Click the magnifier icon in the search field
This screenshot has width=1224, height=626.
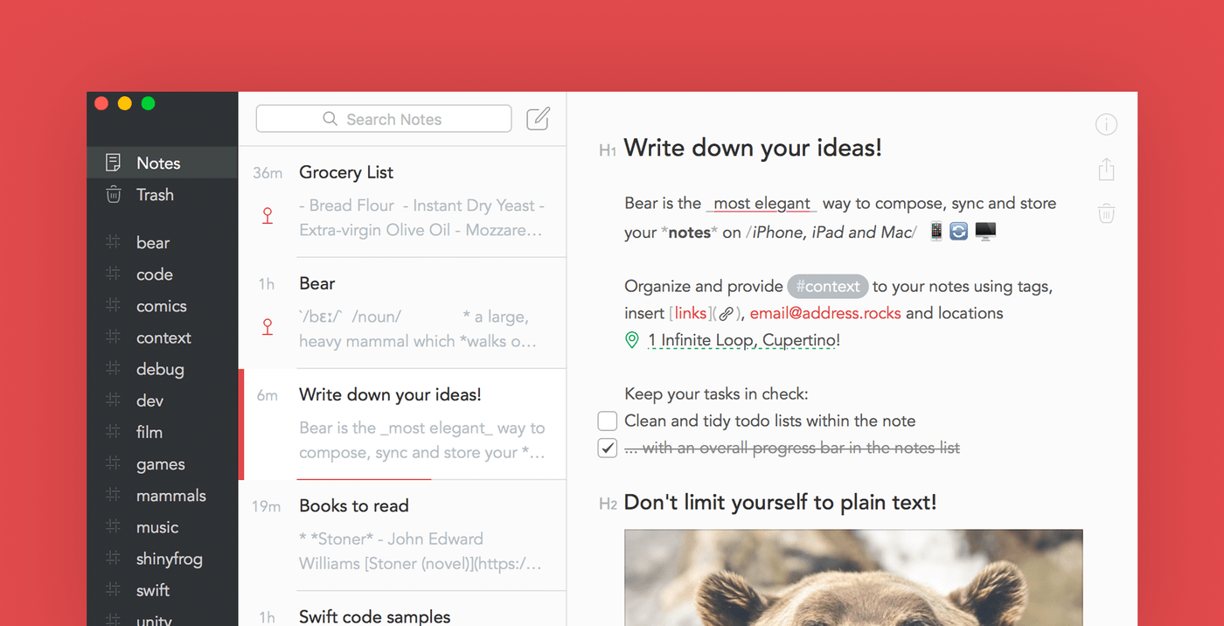tap(330, 119)
